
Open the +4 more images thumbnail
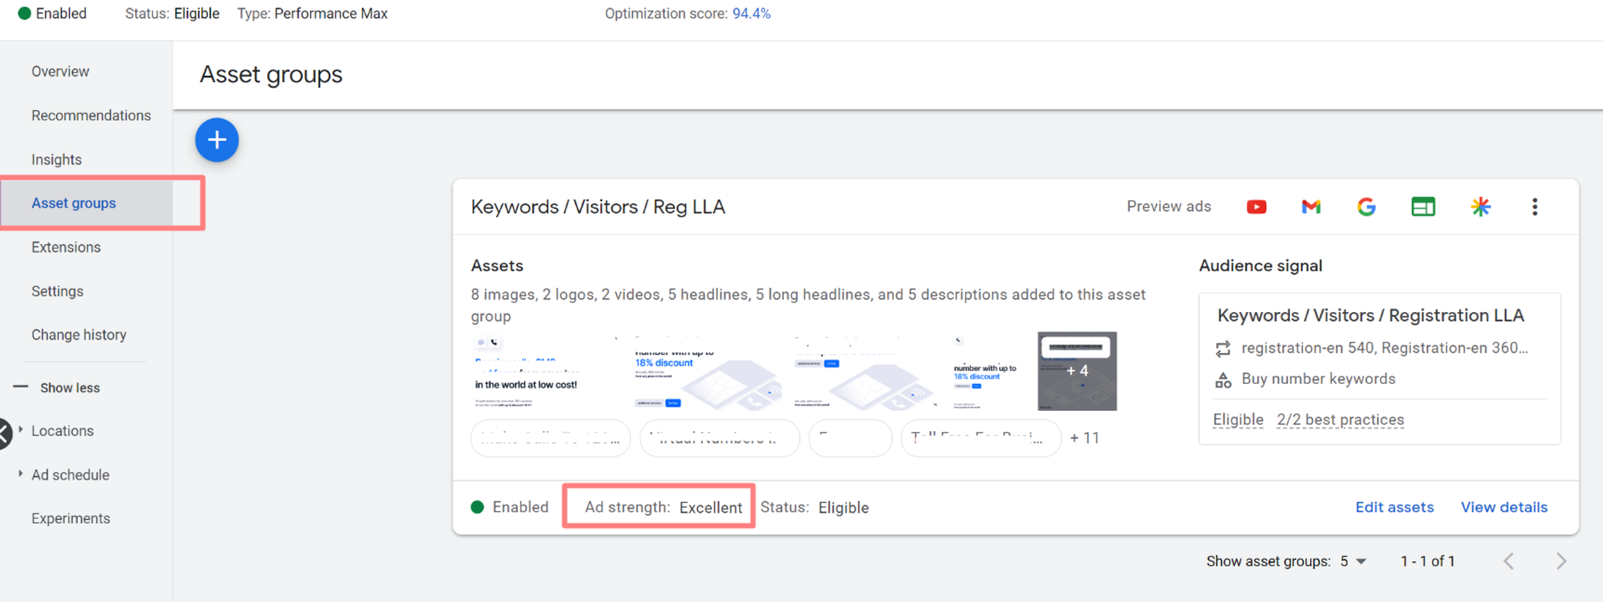point(1077,371)
